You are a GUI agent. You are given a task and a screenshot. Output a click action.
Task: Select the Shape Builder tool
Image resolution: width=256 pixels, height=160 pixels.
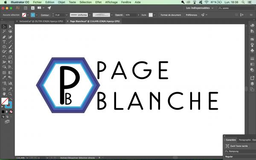4,67
